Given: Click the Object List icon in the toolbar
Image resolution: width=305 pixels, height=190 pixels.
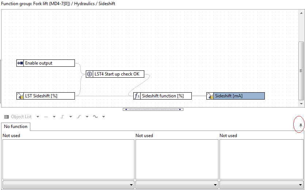Looking at the screenshot, I should (x=7, y=117).
